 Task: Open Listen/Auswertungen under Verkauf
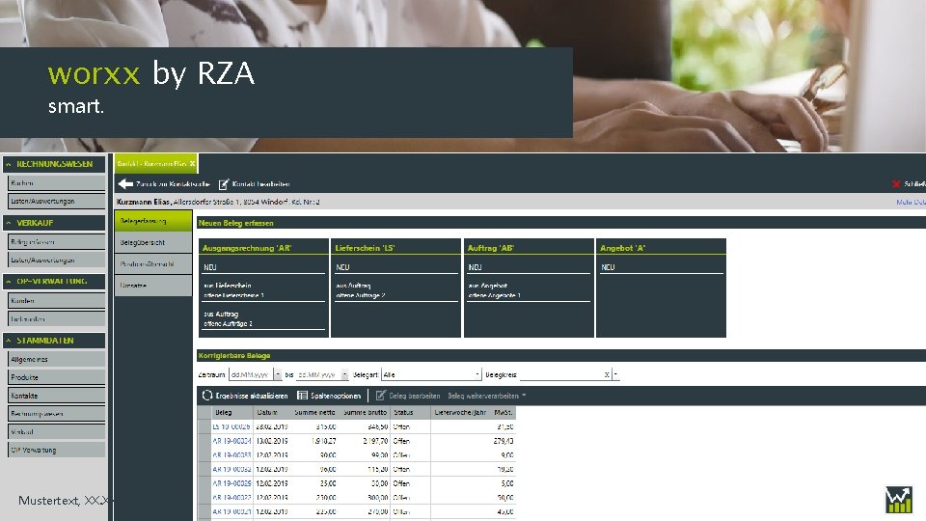[56, 260]
